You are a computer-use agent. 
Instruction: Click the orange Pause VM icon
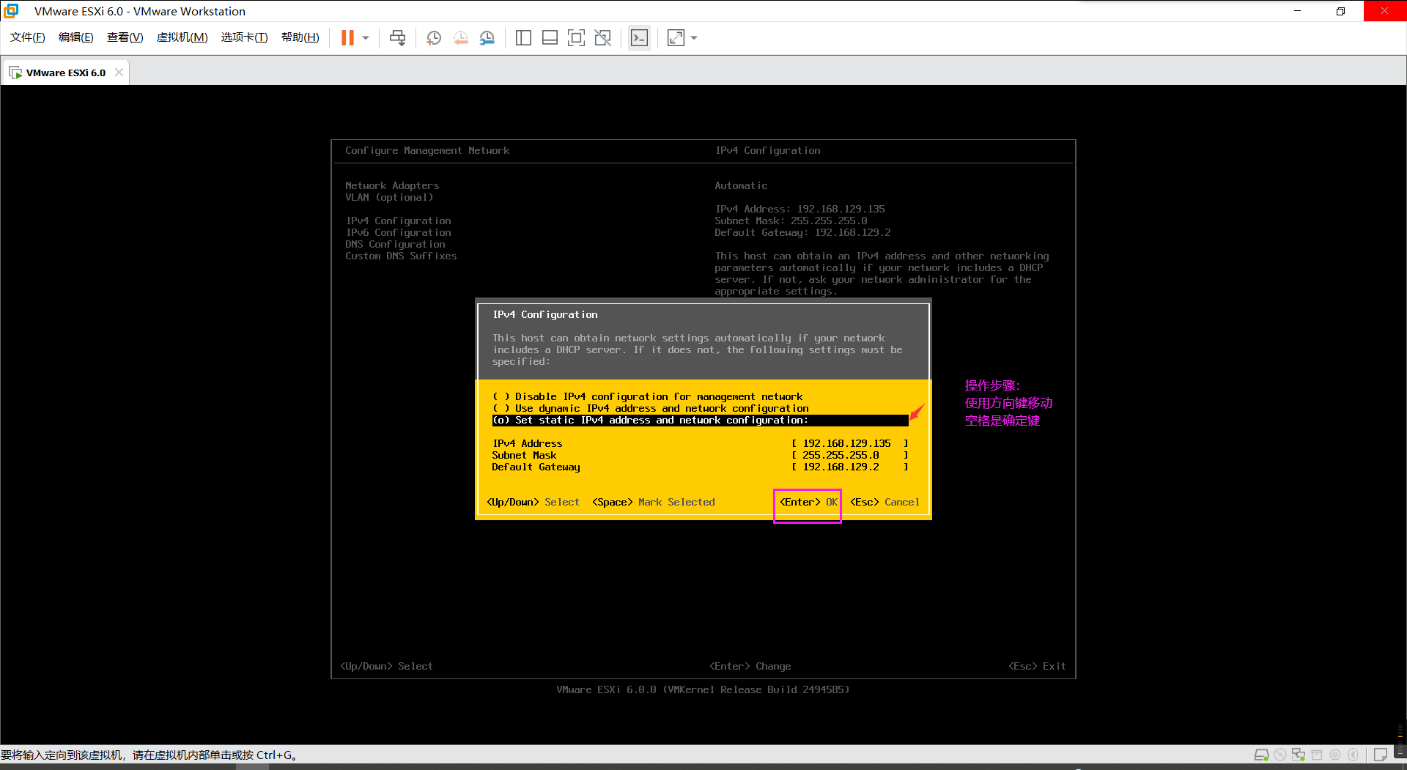347,37
